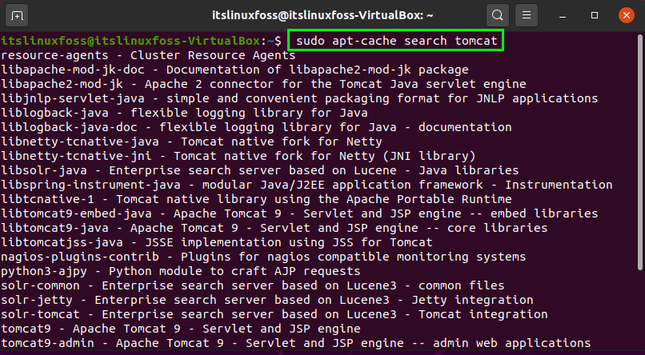
Task: Click 'tomcat9 - Apache Tomcat 9 - Servlet and JSP engine'
Action: click(x=181, y=329)
